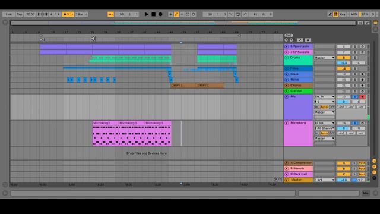Toggle Draw Mode pencil icon
Screen dimensions: 380x214
pyautogui.click(x=330, y=14)
